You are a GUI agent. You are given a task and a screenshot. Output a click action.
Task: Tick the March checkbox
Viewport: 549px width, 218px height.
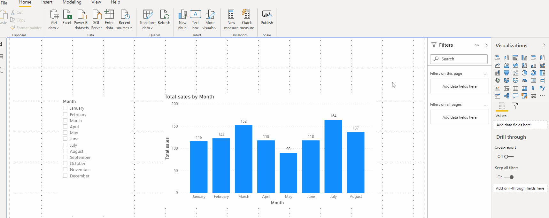65,121
